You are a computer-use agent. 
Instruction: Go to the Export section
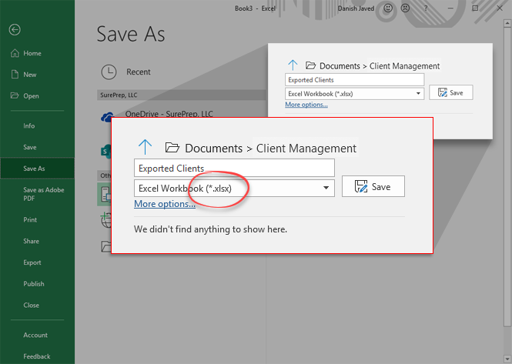(x=32, y=262)
